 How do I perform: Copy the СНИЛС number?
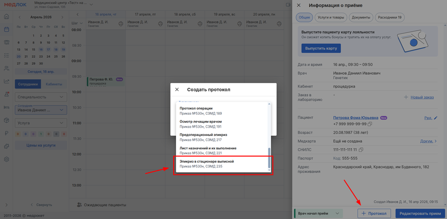point(361,149)
